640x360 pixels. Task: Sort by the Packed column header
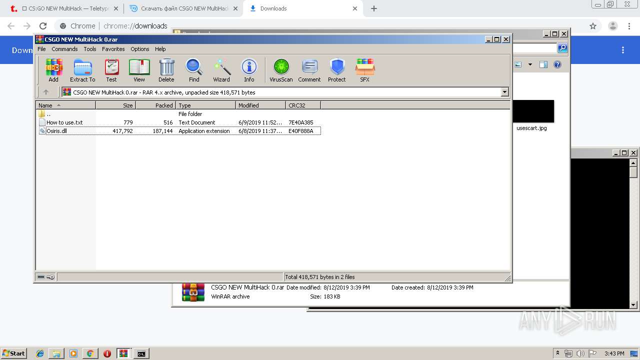pos(155,105)
